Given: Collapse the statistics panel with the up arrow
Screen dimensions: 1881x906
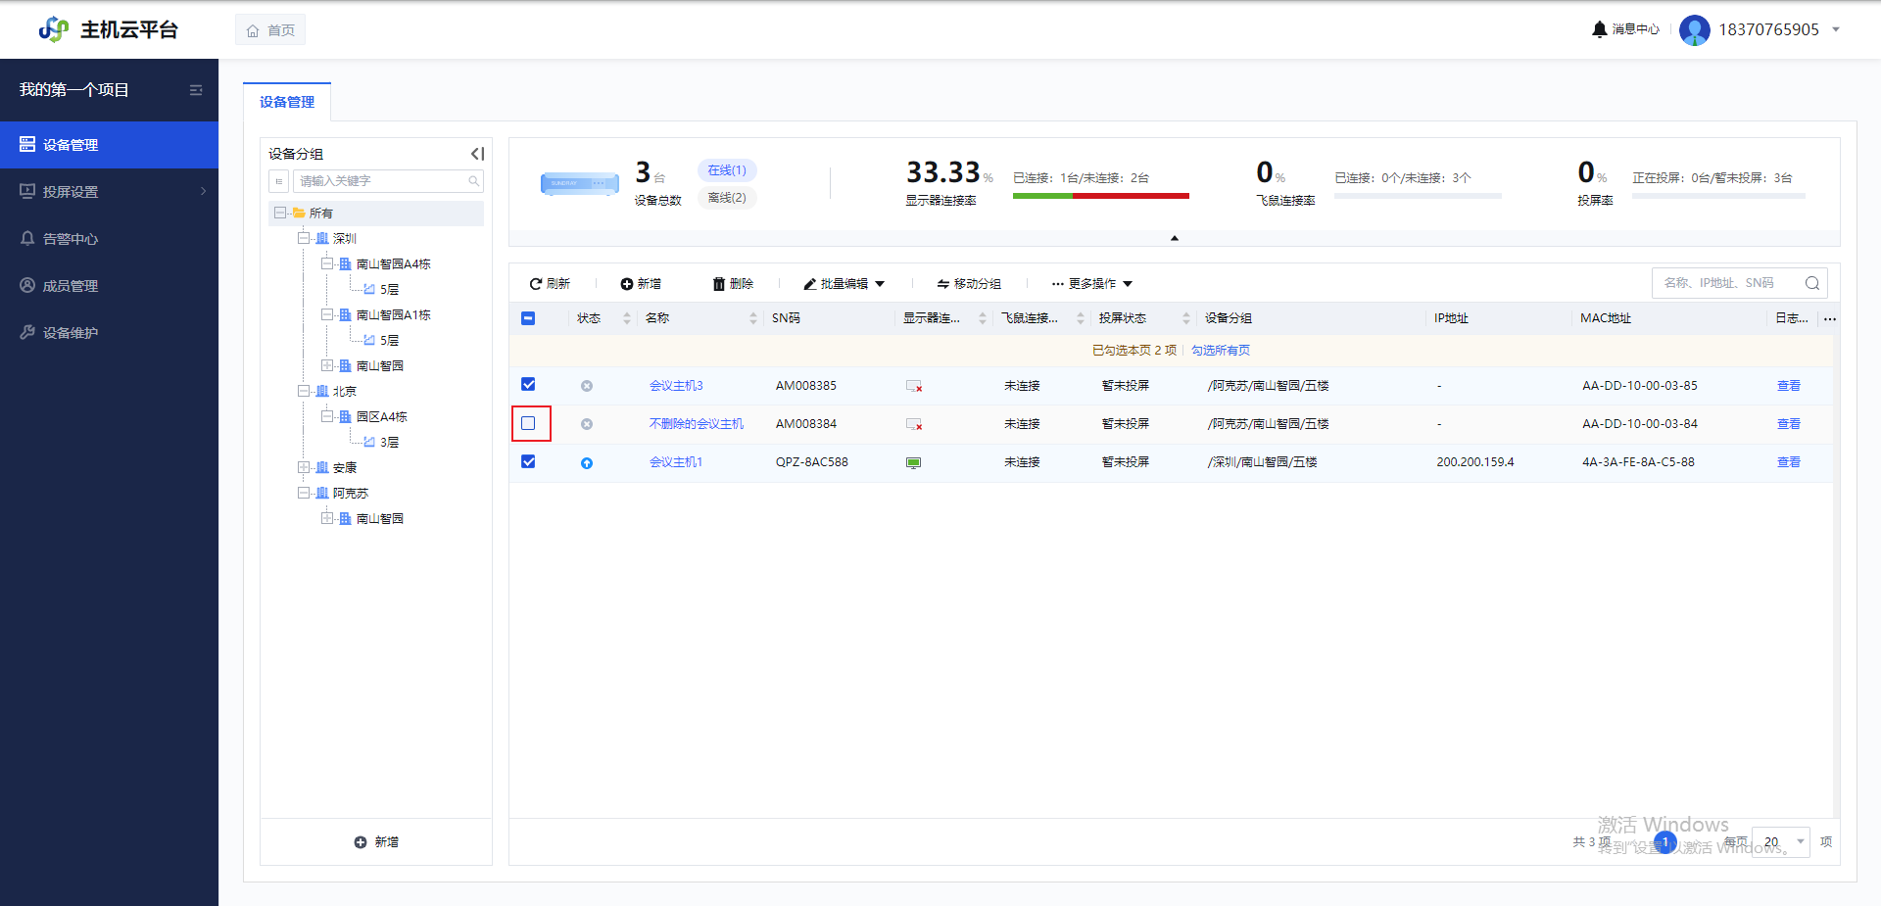Looking at the screenshot, I should click(1174, 238).
